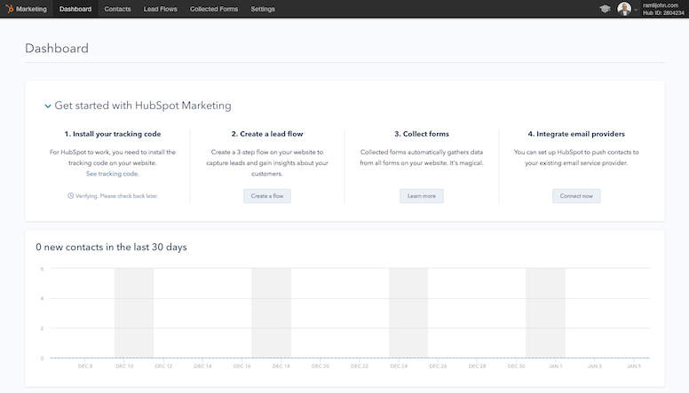
Task: Click the '4. Integrate email providers' heading
Action: [576, 134]
